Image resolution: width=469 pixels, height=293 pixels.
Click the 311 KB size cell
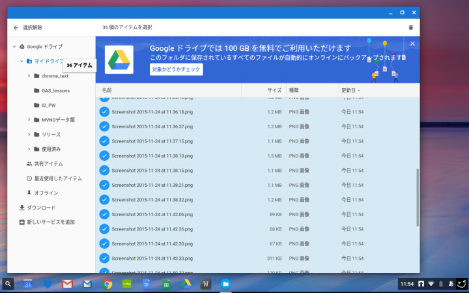274,258
